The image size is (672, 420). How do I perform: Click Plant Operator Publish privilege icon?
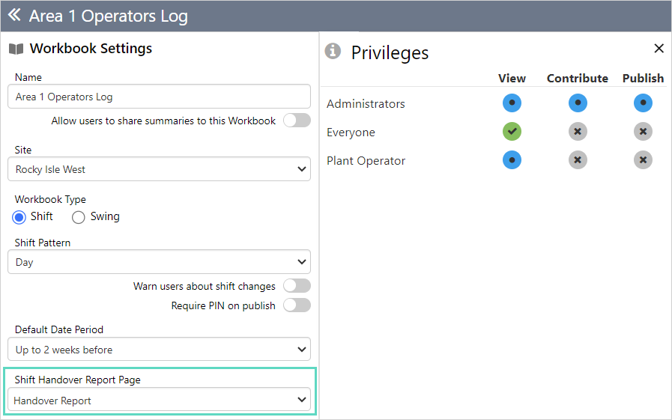(x=643, y=160)
